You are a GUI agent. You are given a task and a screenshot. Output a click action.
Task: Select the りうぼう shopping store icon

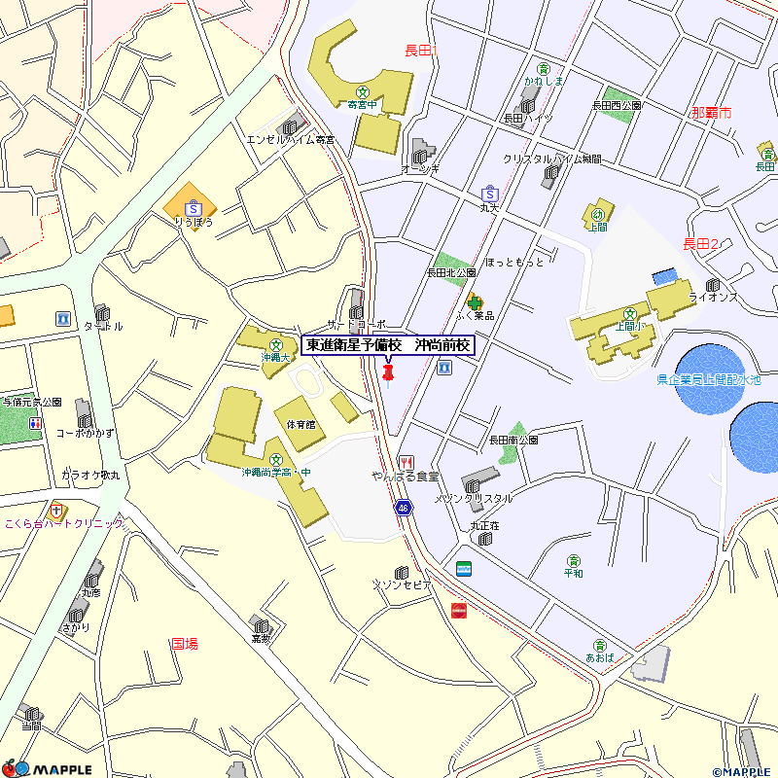193,206
